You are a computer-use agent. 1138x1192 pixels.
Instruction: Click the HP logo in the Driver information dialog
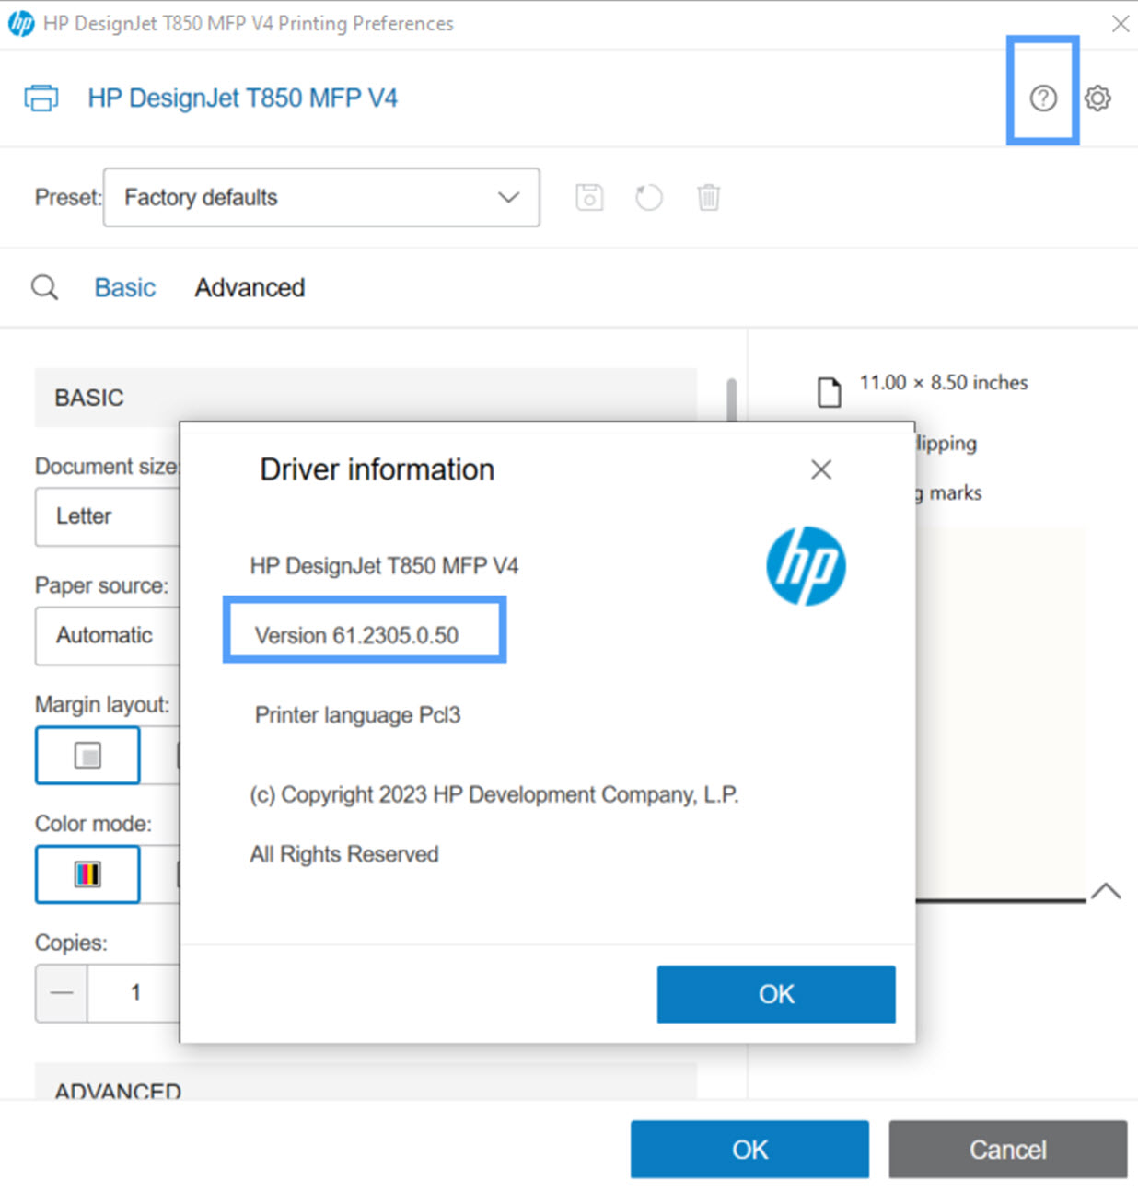[807, 567]
